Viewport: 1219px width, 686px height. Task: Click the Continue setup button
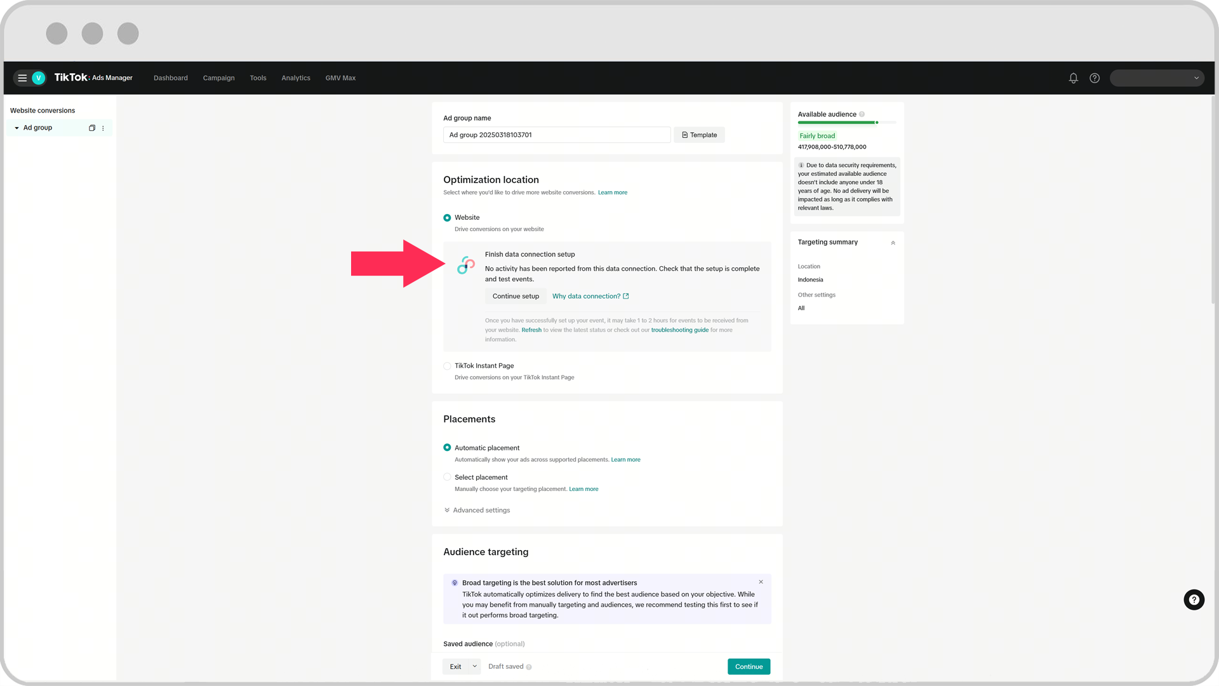point(515,296)
